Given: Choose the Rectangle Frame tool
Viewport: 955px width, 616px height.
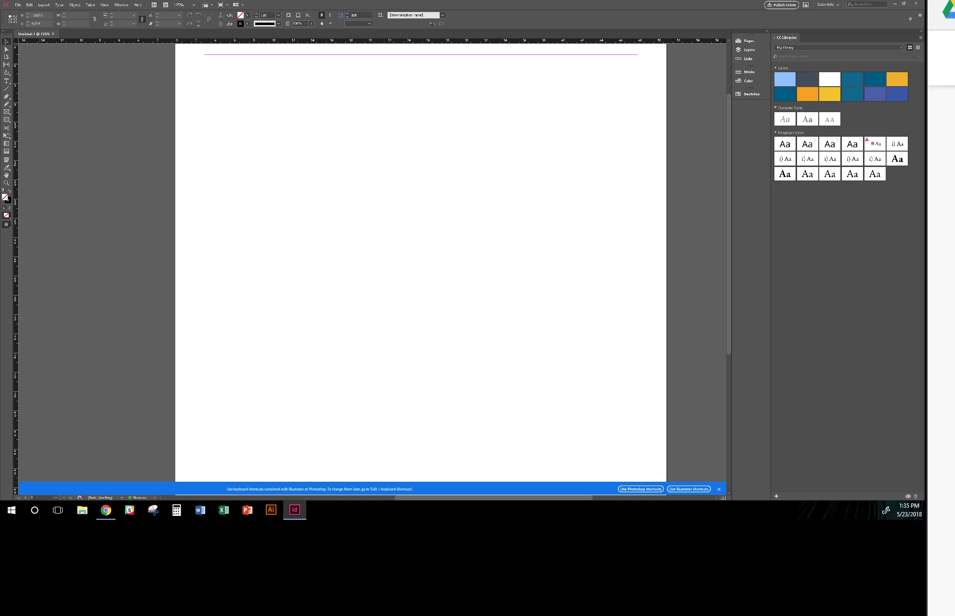Looking at the screenshot, I should point(6,112).
